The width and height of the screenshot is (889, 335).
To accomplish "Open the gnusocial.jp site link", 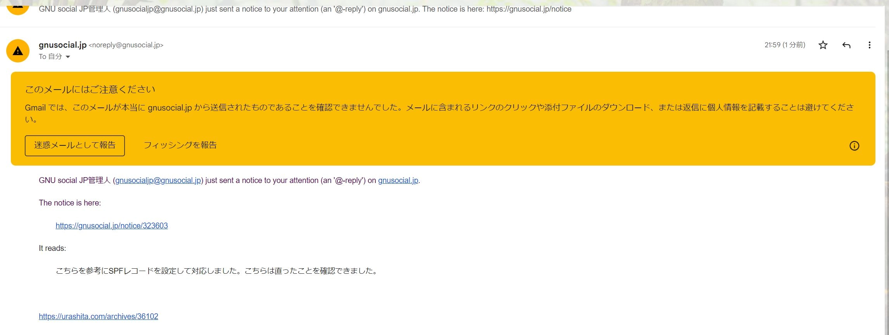I will 398,180.
